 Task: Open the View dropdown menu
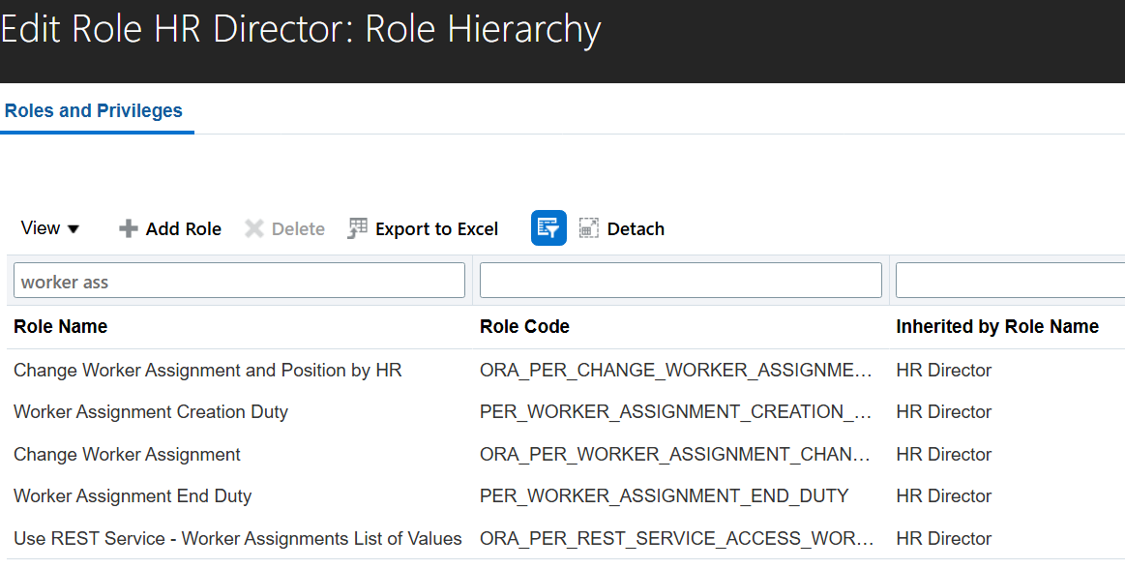50,228
